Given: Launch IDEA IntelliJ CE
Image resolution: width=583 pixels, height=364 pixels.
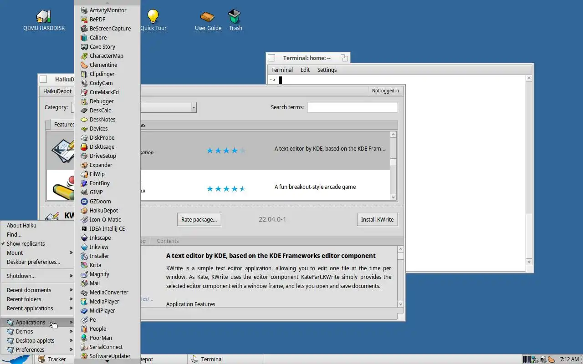Looking at the screenshot, I should (x=107, y=228).
